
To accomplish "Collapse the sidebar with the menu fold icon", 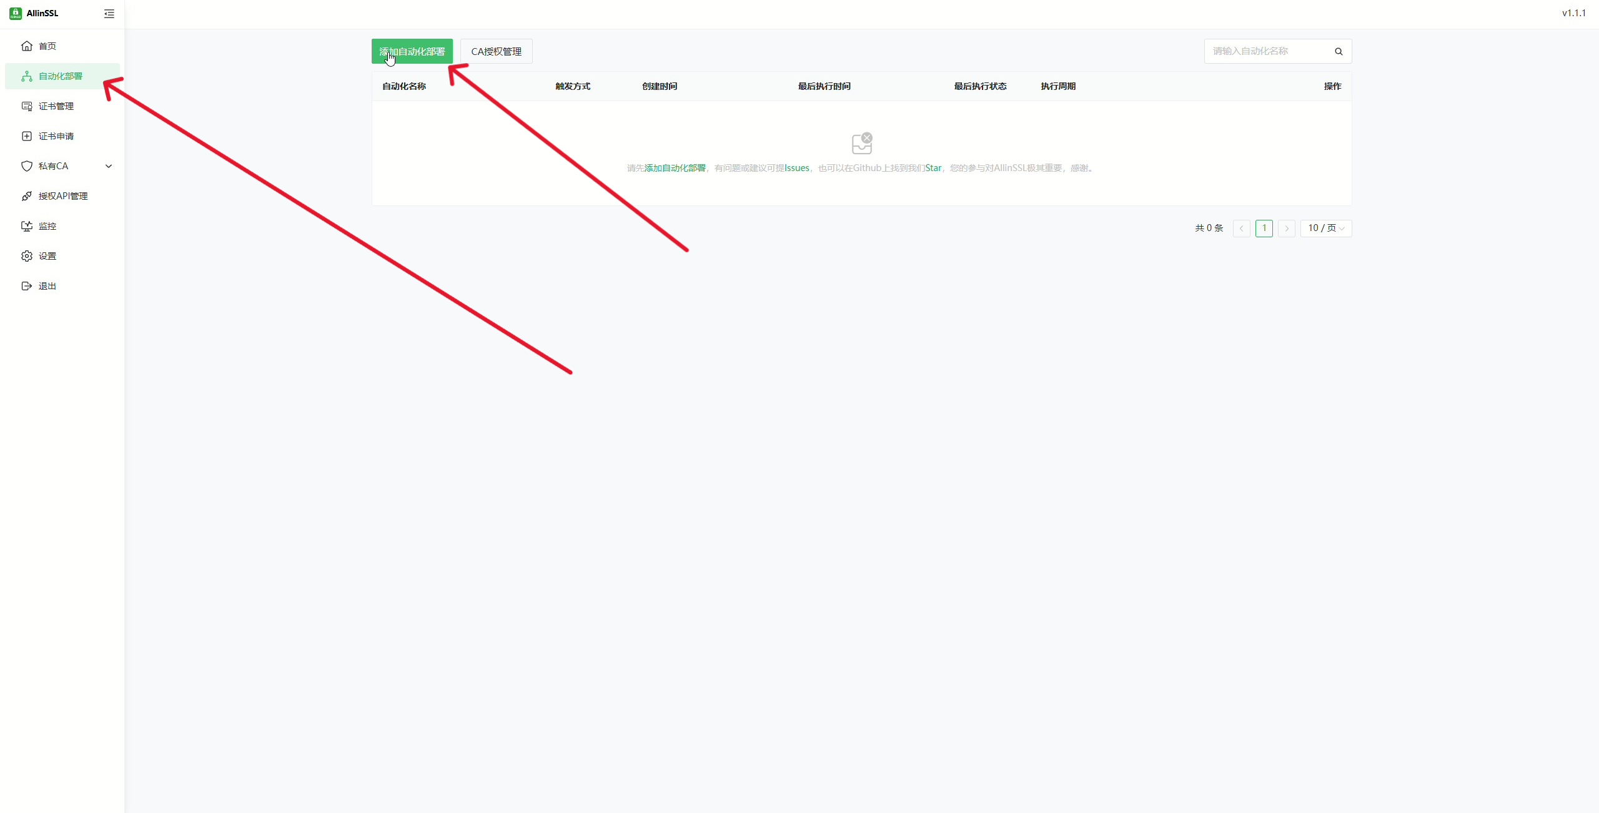I will 109,14.
